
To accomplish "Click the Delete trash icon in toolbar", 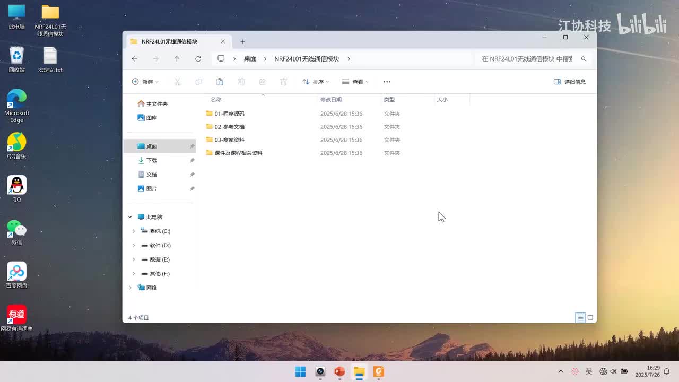I will (284, 82).
